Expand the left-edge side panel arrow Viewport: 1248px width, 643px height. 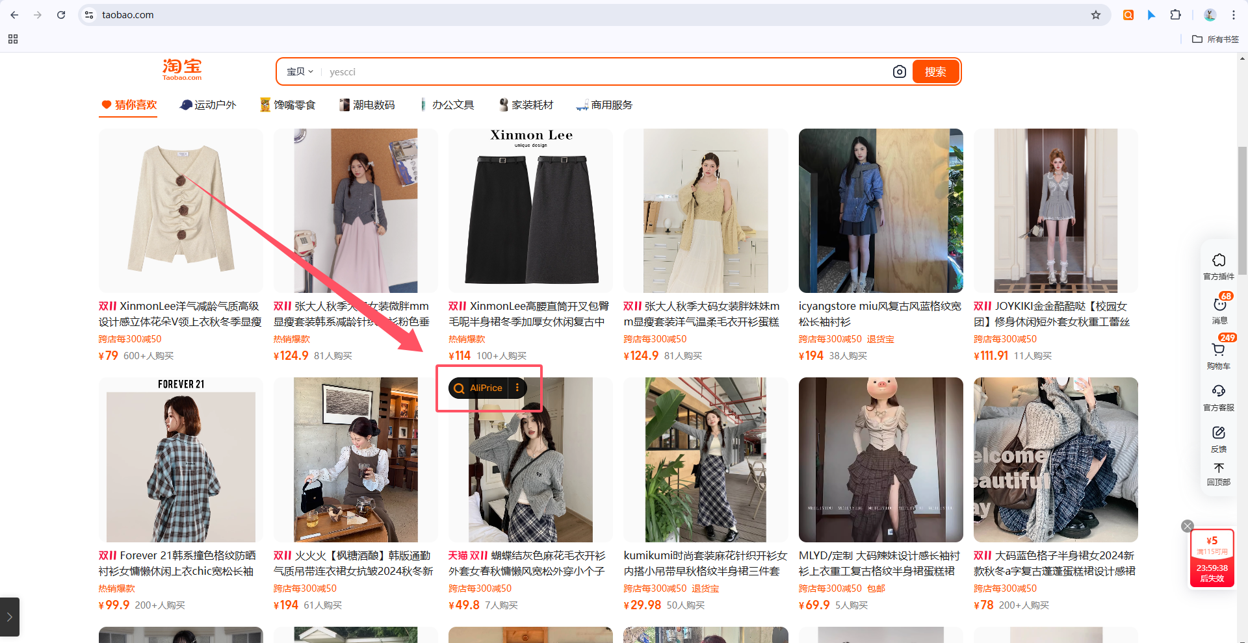pyautogui.click(x=9, y=616)
